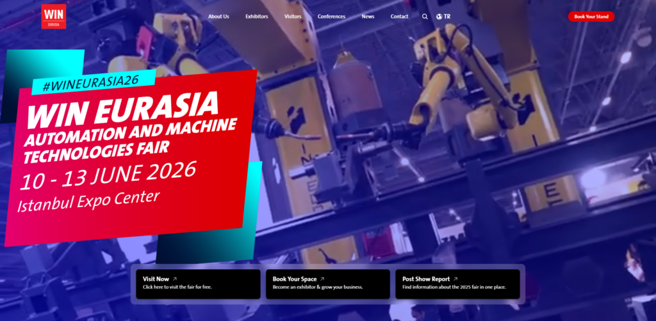Viewport: 656px width, 321px height.
Task: Open the Post Show Report card
Action: point(457,284)
